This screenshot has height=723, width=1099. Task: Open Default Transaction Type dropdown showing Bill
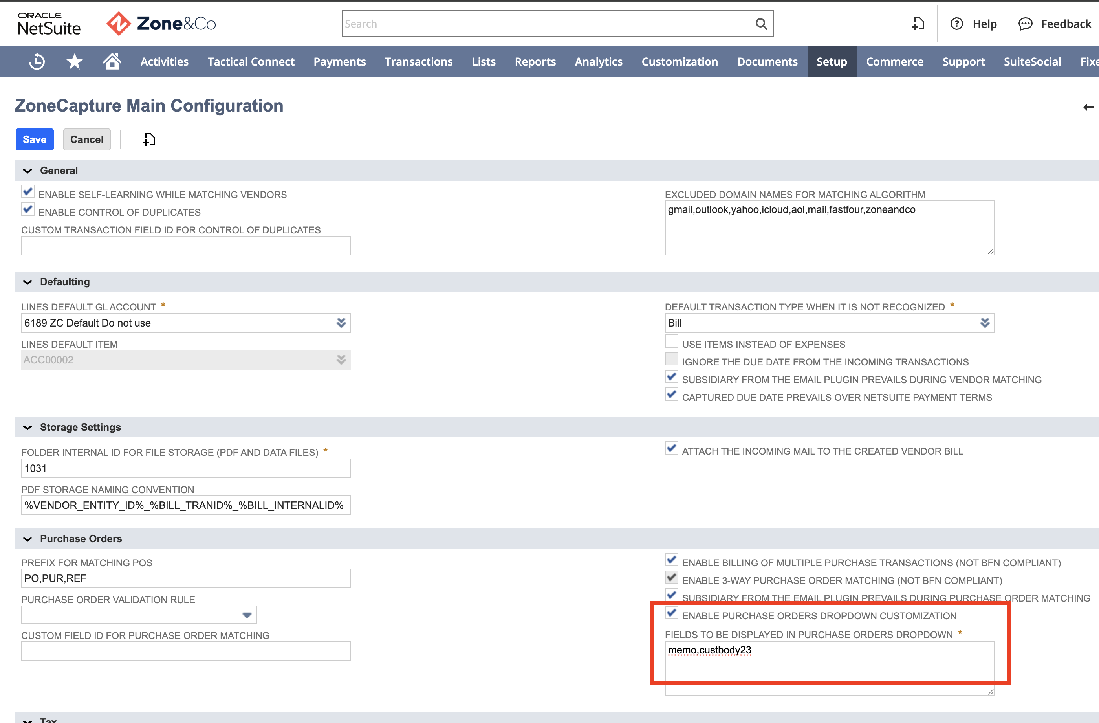tap(984, 323)
